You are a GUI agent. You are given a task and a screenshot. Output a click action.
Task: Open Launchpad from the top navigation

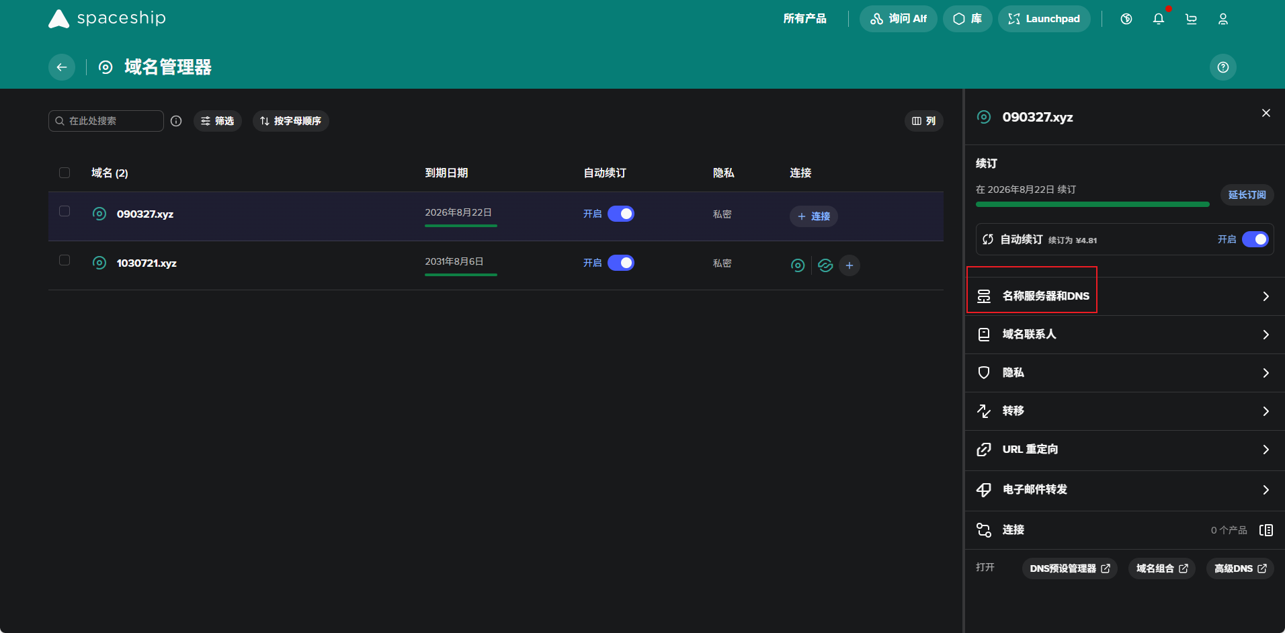point(1044,19)
